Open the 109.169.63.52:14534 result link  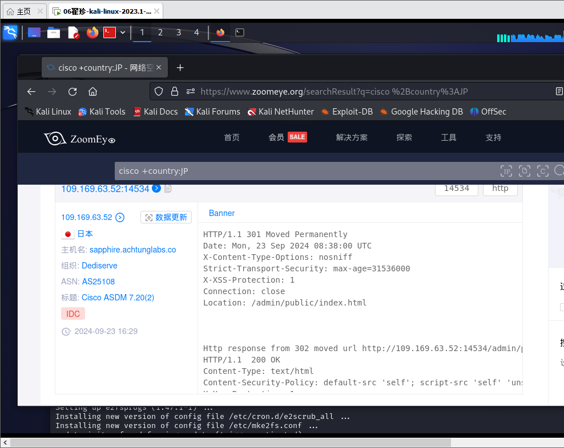105,189
